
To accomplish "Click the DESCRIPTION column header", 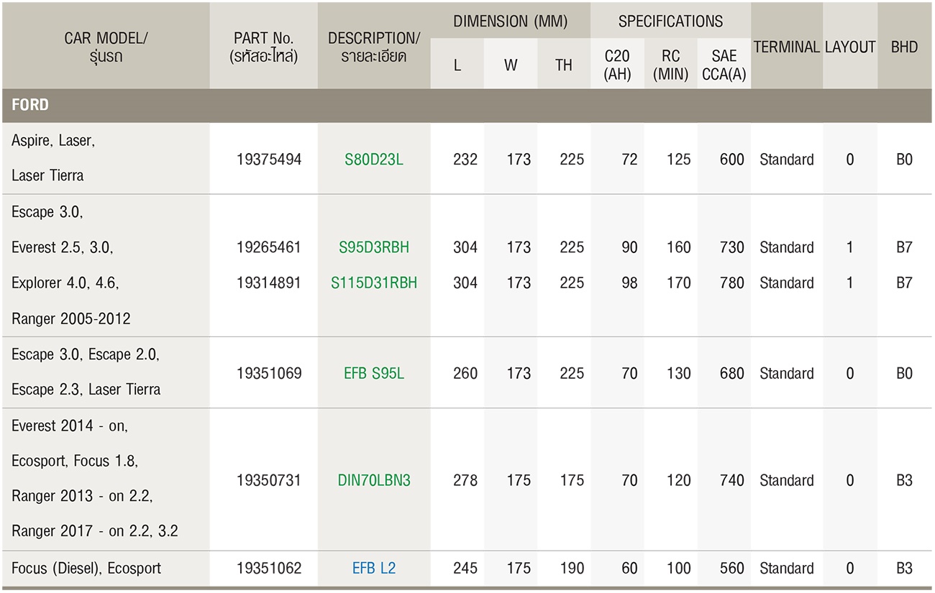I will (374, 47).
